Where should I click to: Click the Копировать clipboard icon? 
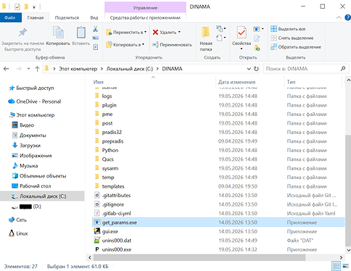pyautogui.click(x=58, y=33)
